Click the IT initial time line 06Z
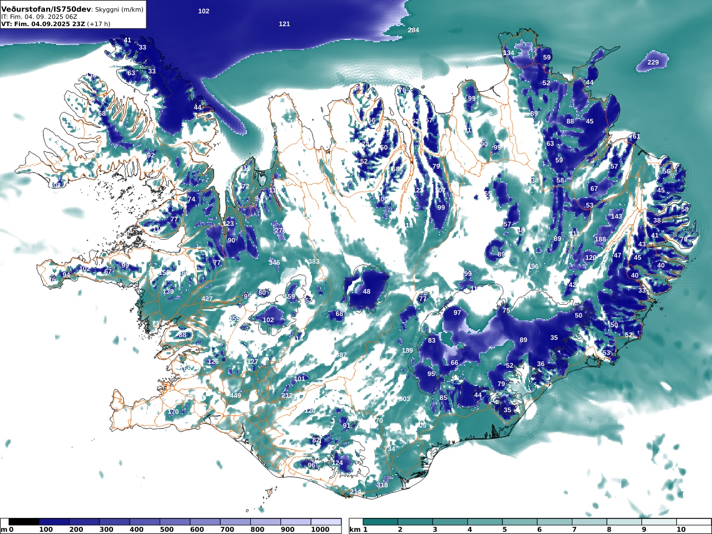Image resolution: width=712 pixels, height=534 pixels. coord(39,17)
